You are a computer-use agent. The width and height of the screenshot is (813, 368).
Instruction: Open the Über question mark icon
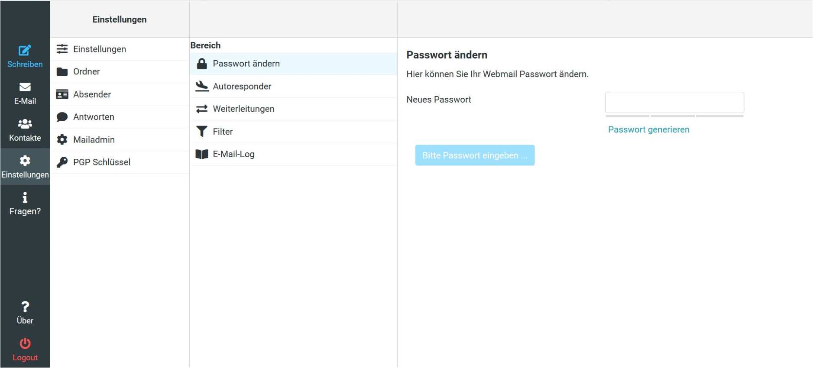click(25, 307)
